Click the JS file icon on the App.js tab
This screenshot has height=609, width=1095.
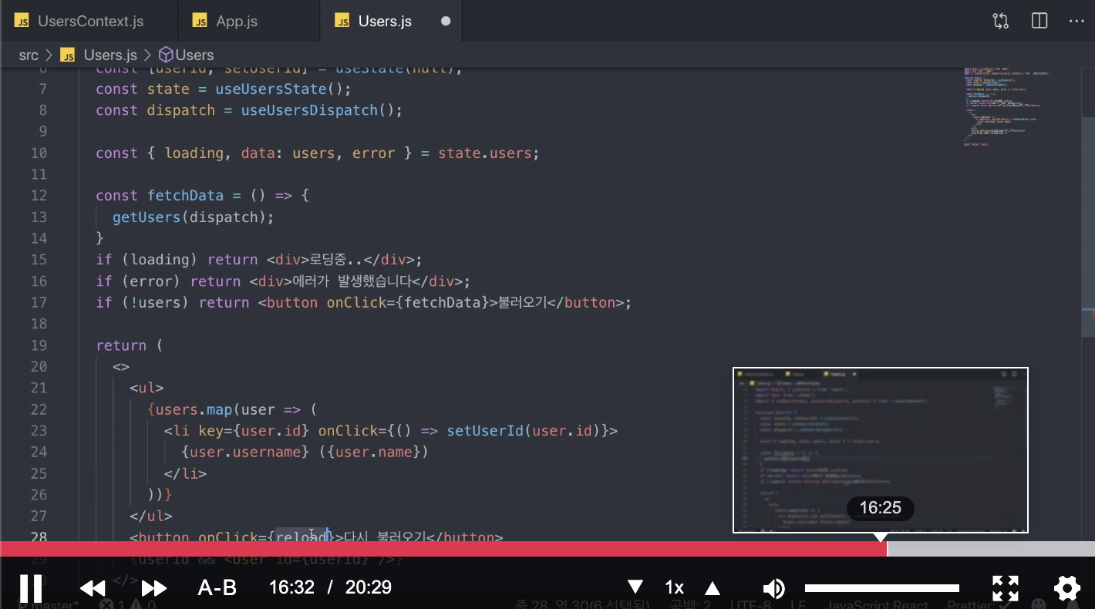[x=200, y=21]
